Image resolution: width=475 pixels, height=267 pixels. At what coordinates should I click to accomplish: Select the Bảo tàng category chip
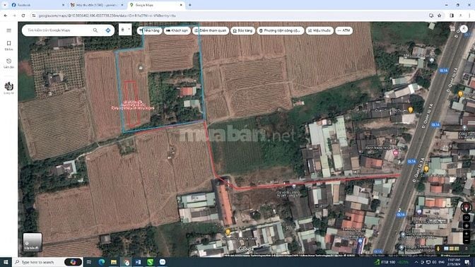tap(242, 30)
